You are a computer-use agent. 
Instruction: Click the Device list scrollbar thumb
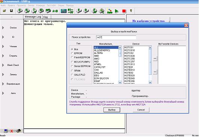click(150, 62)
